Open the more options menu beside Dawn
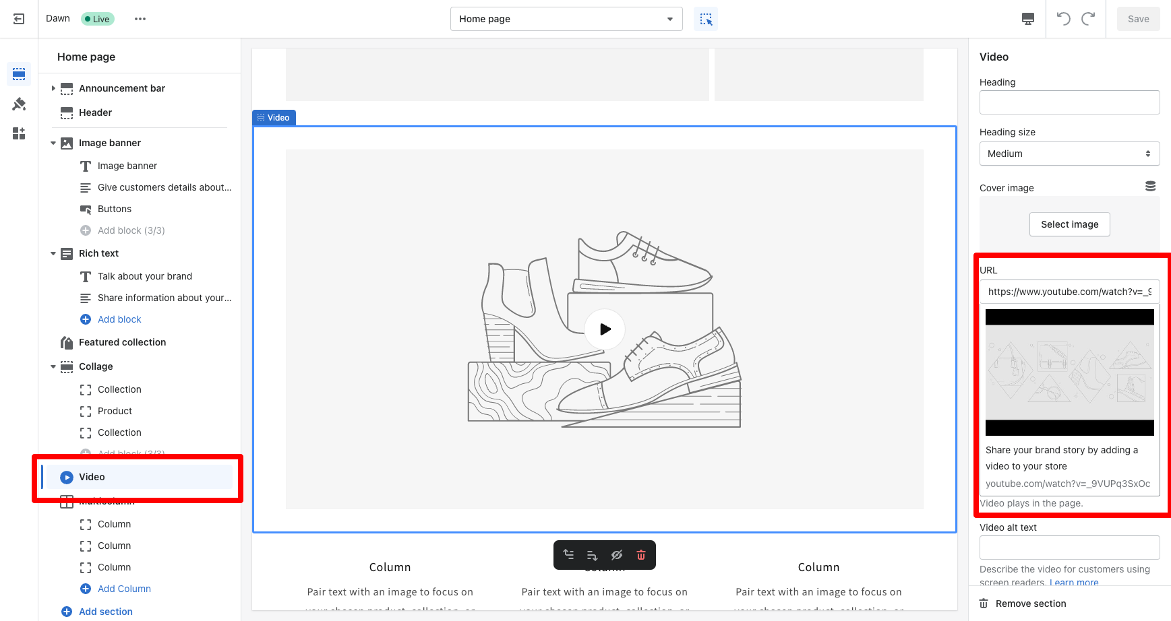Screen dimensions: 1171x621 pos(140,18)
